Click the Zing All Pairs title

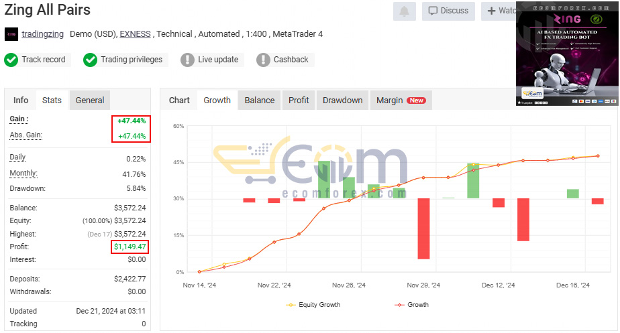tap(48, 9)
